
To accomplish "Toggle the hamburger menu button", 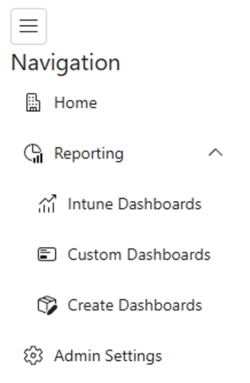I will (x=29, y=26).
